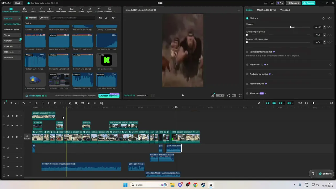Click the Desaparición progresiva slider handle
This screenshot has height=189, width=336.
pyautogui.click(x=247, y=42)
